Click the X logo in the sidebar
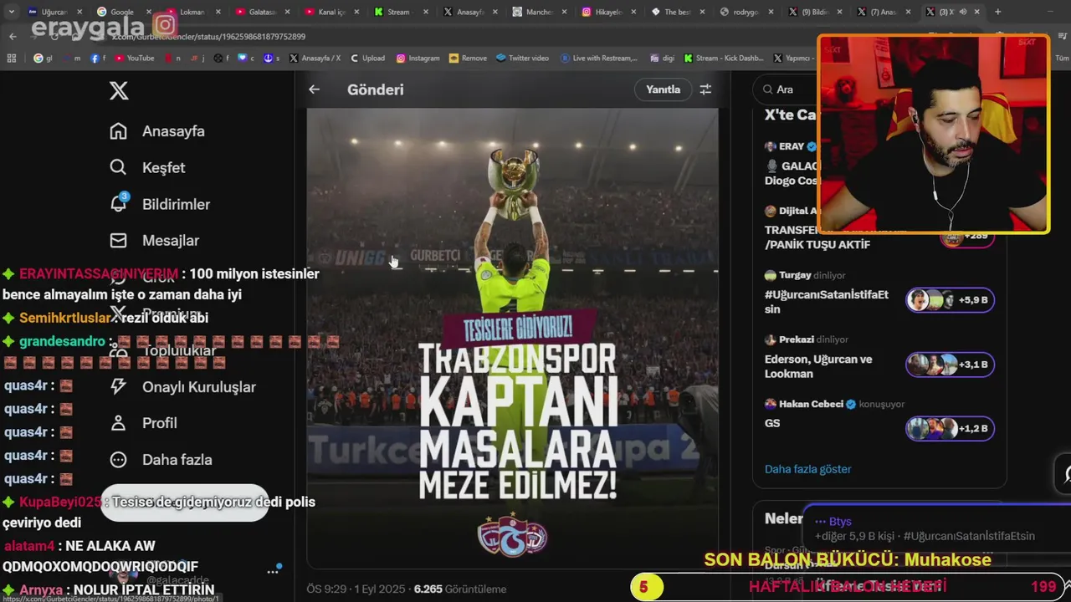The image size is (1071, 602). [x=119, y=90]
